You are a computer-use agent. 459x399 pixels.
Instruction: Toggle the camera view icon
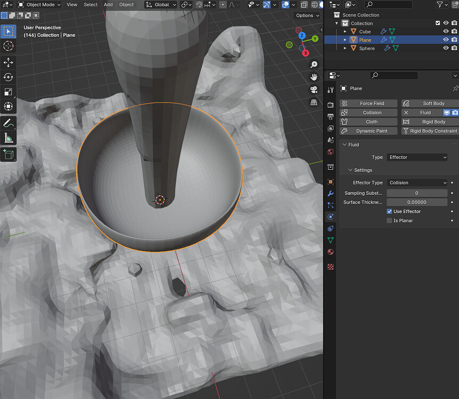pos(314,89)
